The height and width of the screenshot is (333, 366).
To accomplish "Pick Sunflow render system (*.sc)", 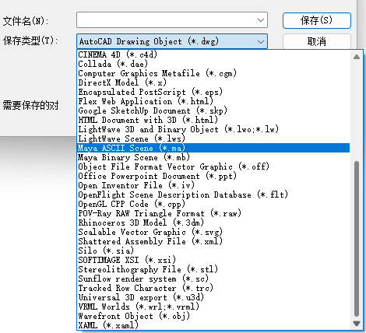I will (x=213, y=279).
